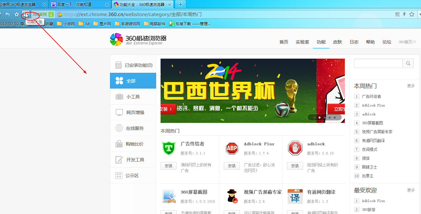This screenshot has height=214, width=421.
Task: Click the extension search input box
Action: pyautogui.click(x=378, y=63)
